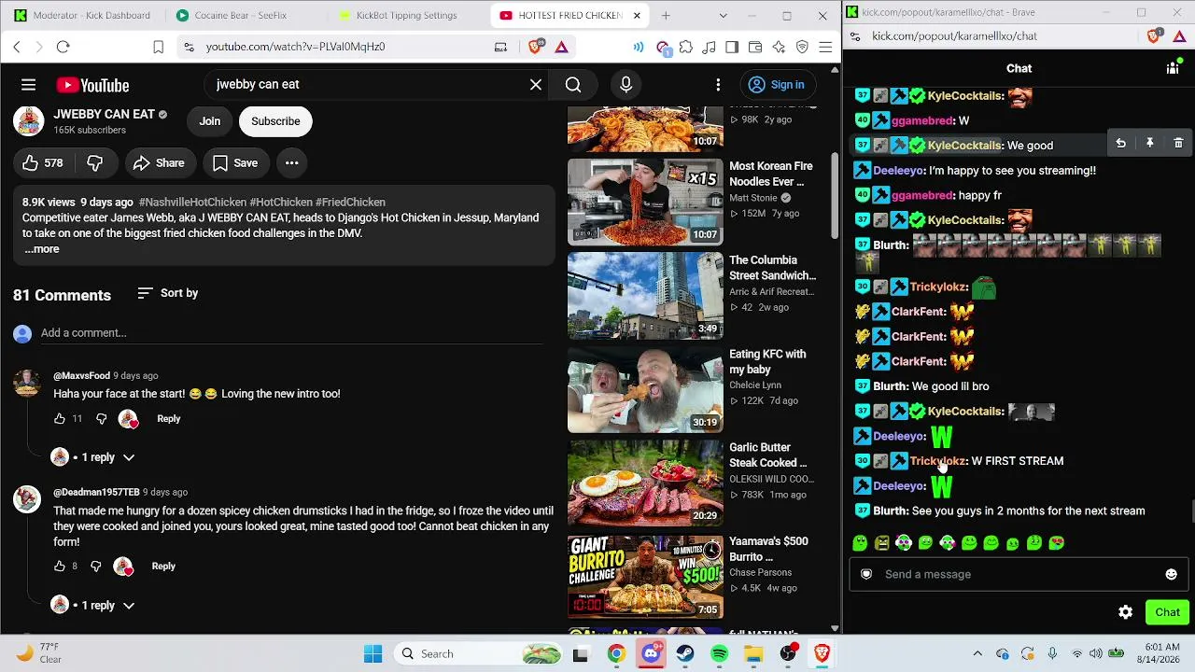
Task: Bookmark this page in the address bar
Action: 159,47
